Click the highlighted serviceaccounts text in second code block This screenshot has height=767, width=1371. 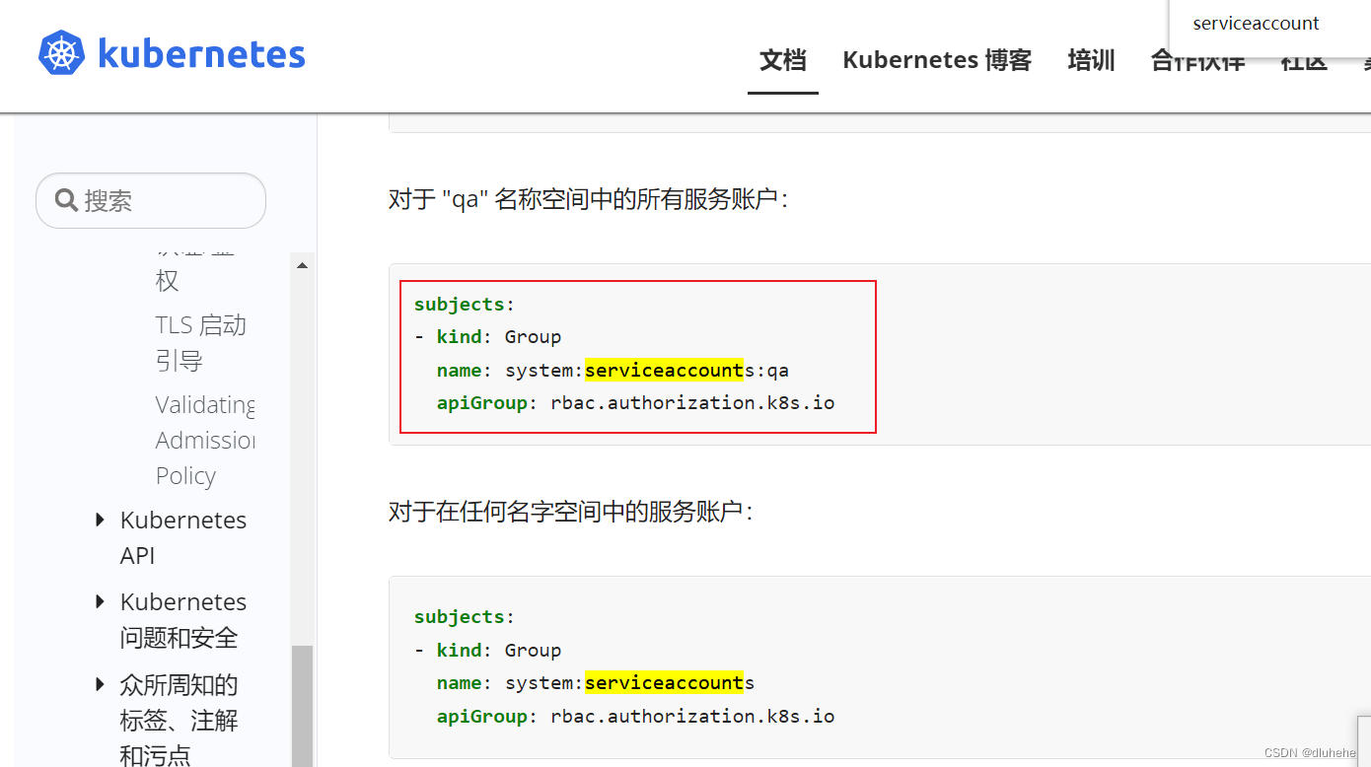tap(664, 682)
